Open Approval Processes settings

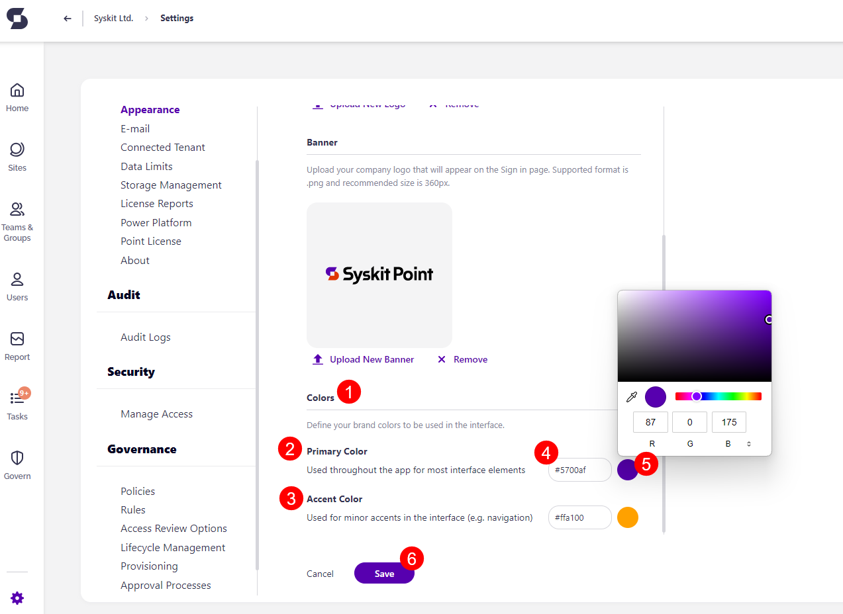tap(166, 585)
